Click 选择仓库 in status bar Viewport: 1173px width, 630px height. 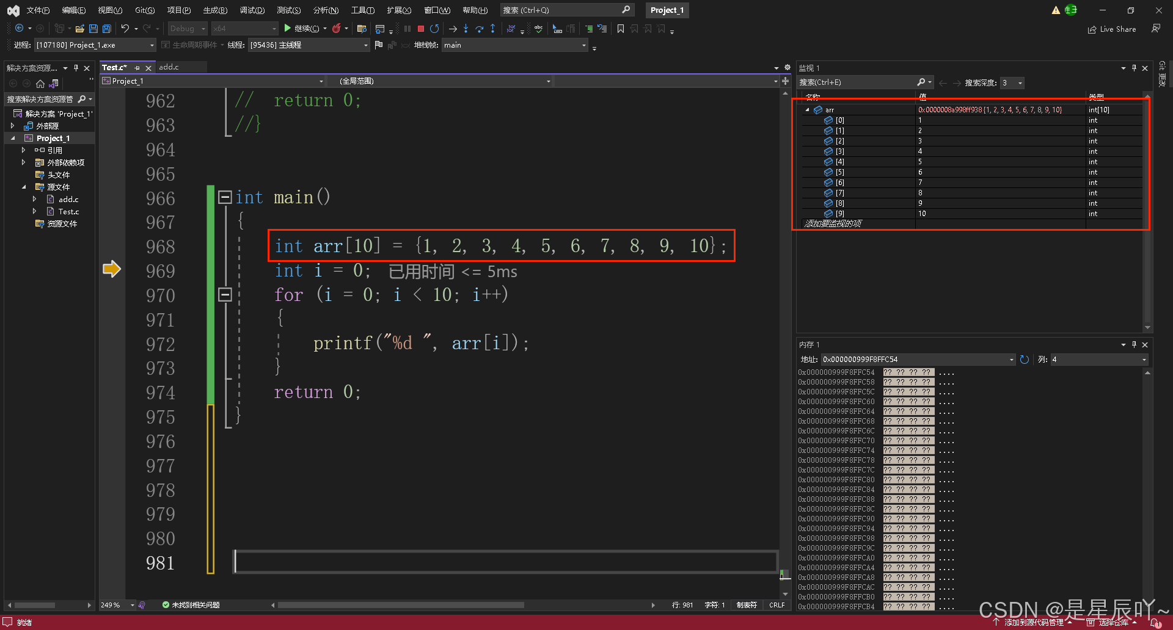click(1112, 623)
